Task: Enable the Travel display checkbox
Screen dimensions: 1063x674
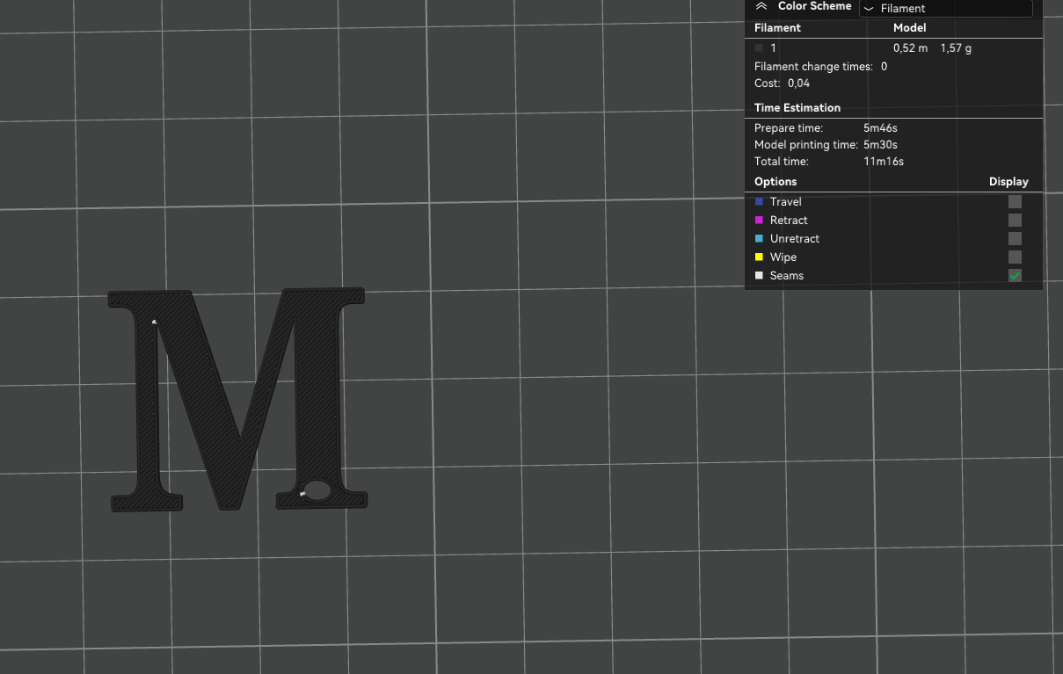Action: (x=1015, y=202)
